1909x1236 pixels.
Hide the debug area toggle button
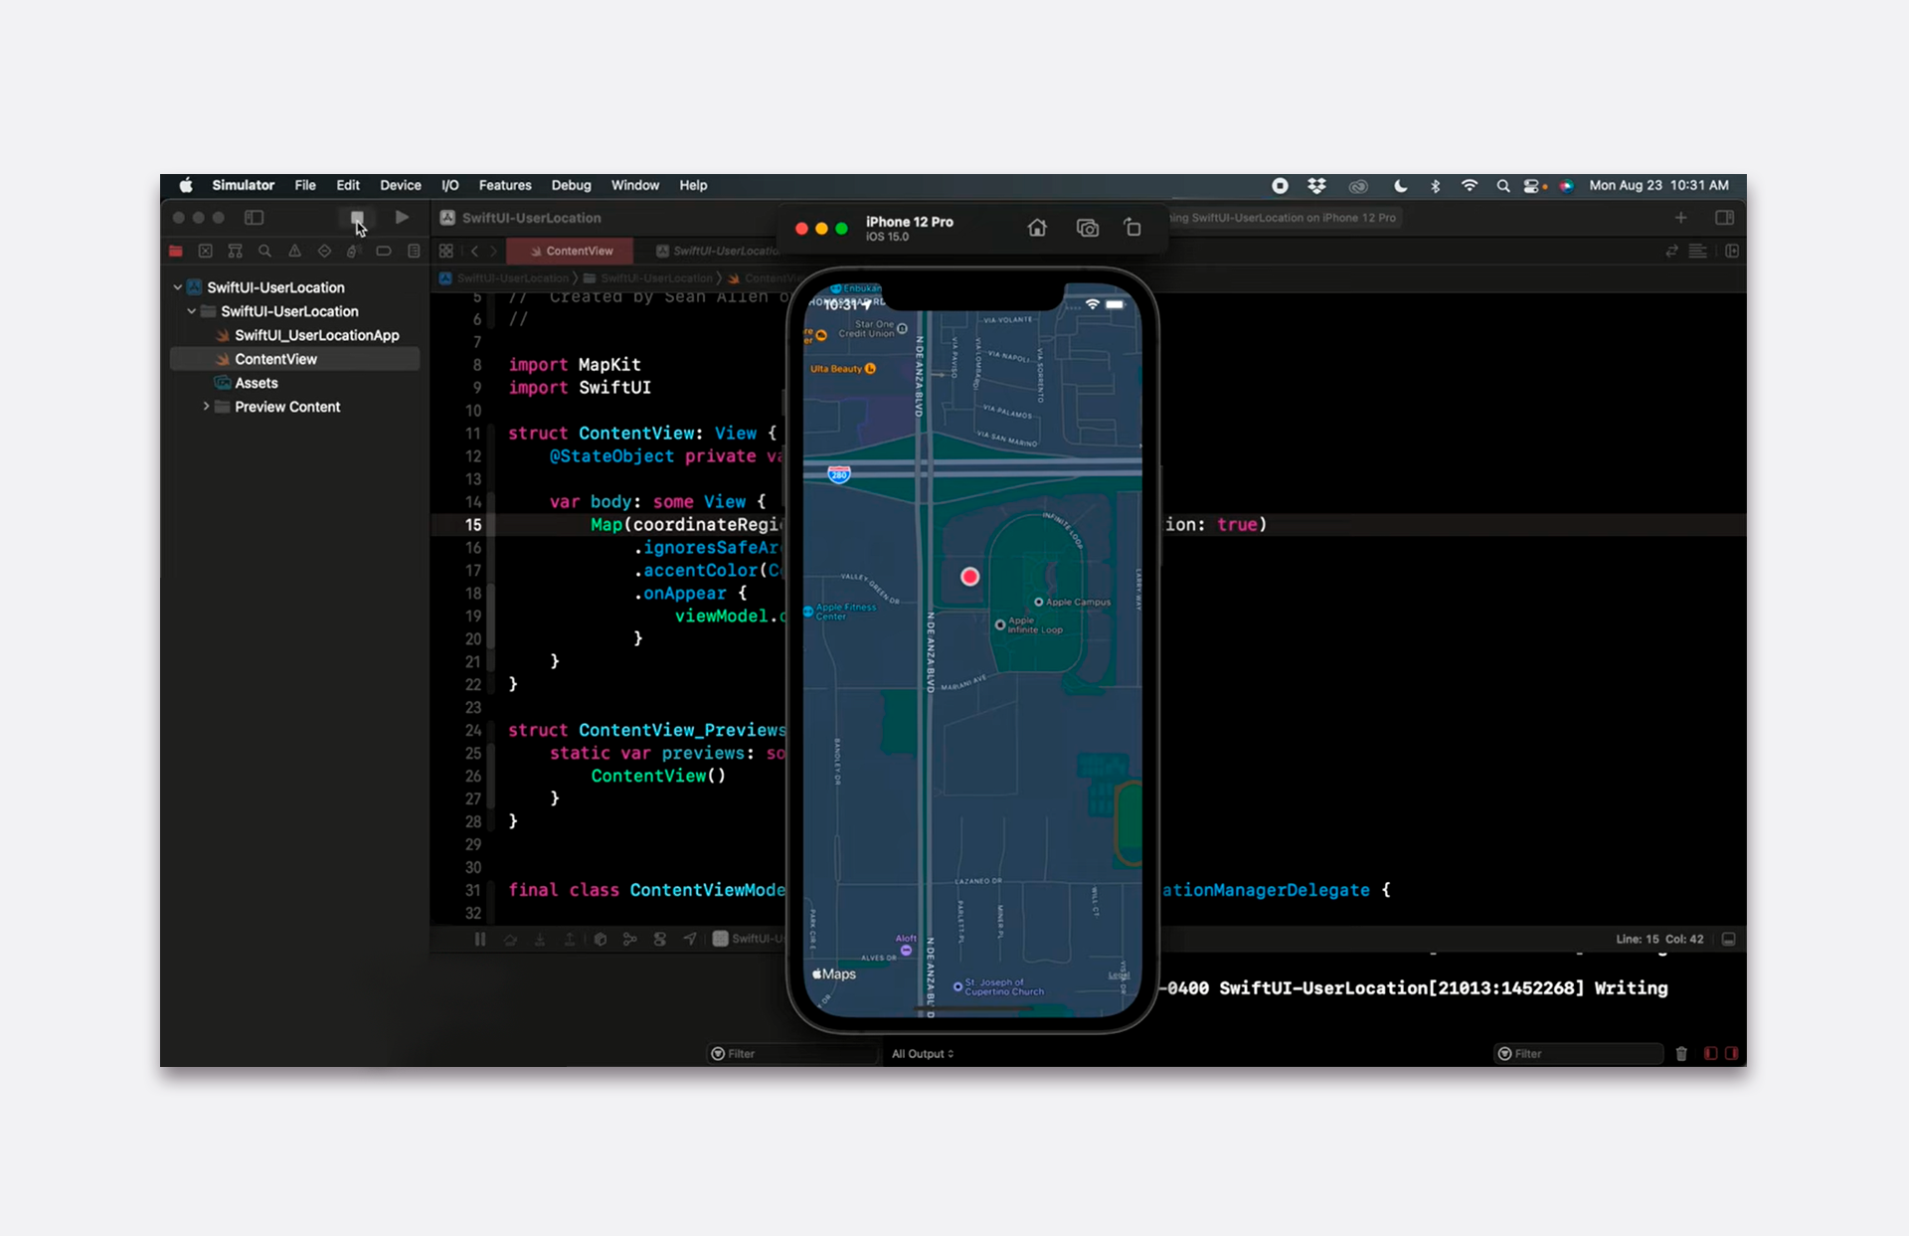click(1729, 939)
